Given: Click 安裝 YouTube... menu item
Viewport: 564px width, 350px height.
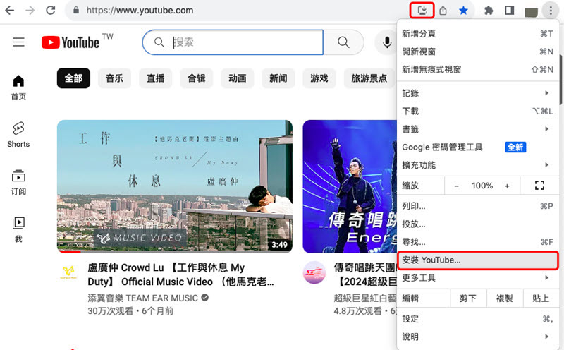Looking at the screenshot, I should 478,260.
